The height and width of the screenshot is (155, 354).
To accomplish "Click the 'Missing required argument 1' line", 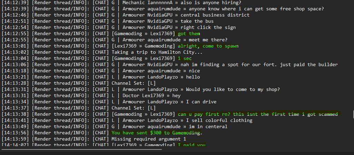I will coord(94,139).
